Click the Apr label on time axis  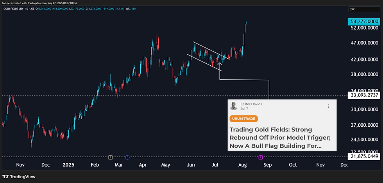click(143, 165)
